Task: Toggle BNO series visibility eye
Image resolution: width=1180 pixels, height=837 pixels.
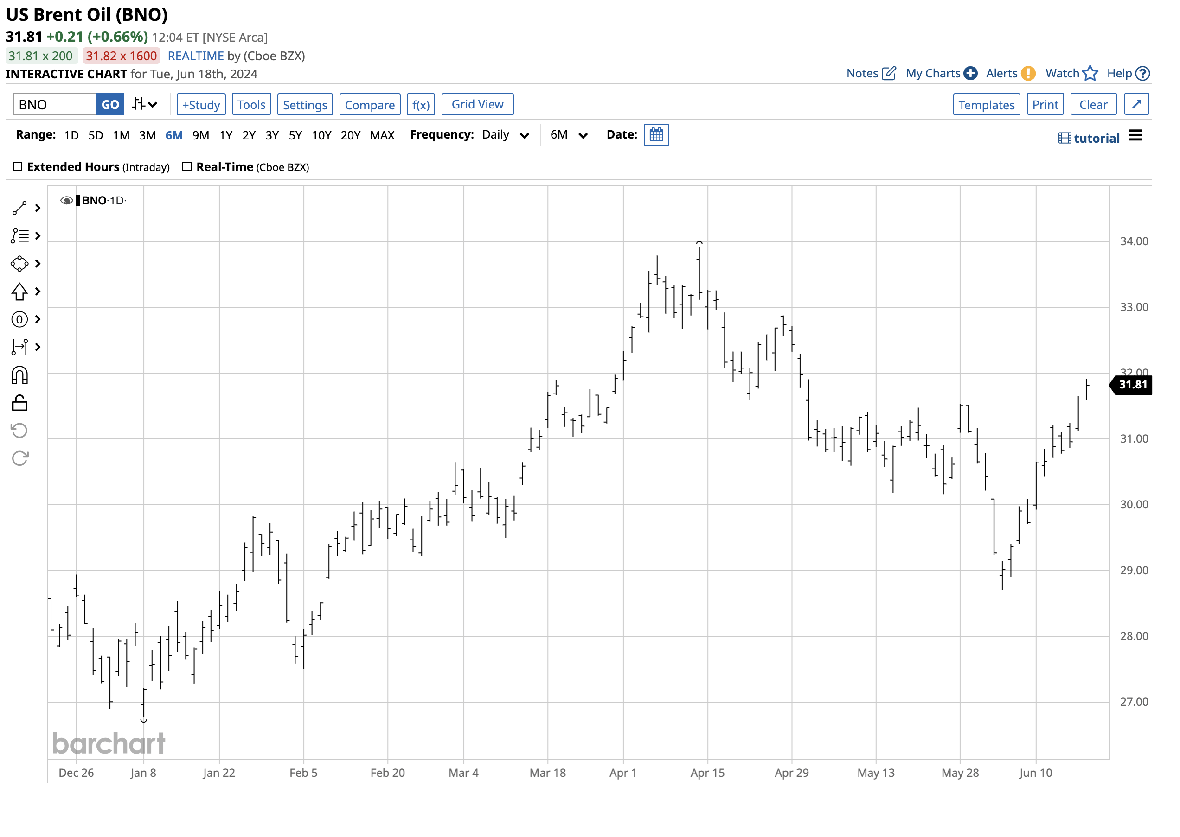Action: click(66, 201)
